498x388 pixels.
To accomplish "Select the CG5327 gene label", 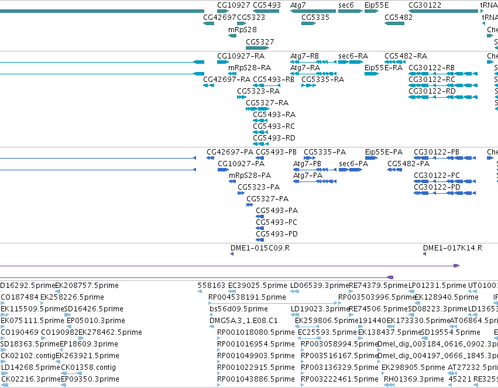I will pyautogui.click(x=260, y=42).
